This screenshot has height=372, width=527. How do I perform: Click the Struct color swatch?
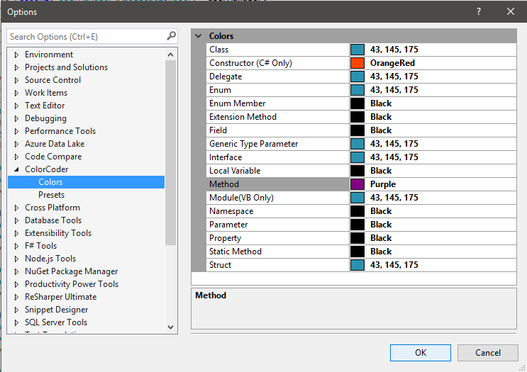357,265
